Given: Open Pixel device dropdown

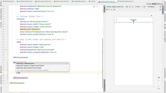Looking at the screenshot, I should click(x=138, y=7).
